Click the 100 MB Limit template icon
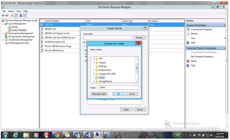 coord(42,29)
